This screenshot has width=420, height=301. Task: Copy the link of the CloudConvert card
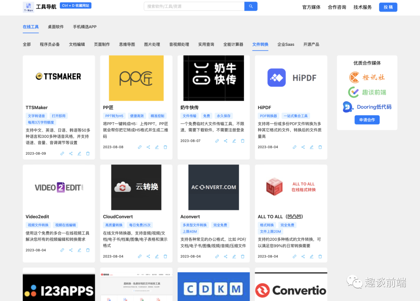(140, 256)
